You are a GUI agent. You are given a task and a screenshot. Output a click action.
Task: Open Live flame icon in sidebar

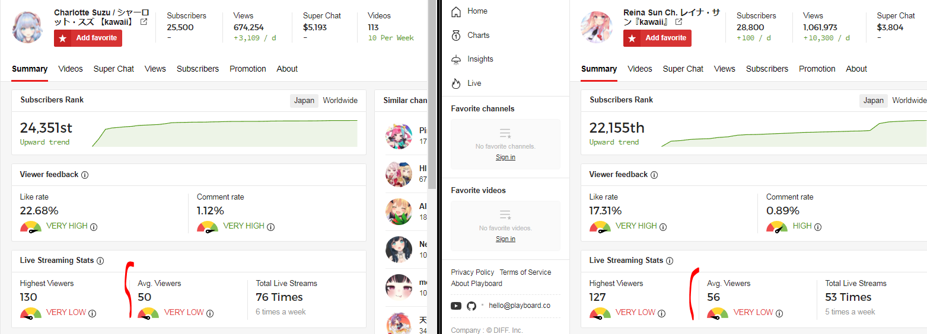click(456, 83)
